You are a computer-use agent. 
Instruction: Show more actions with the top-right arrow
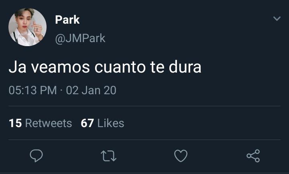coord(277,18)
